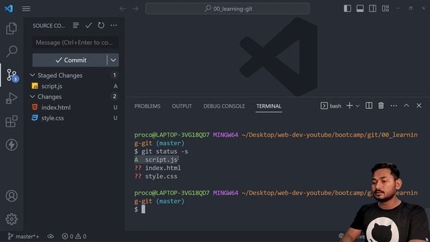Open the hamburger application menu
The image size is (430, 242).
click(26, 9)
